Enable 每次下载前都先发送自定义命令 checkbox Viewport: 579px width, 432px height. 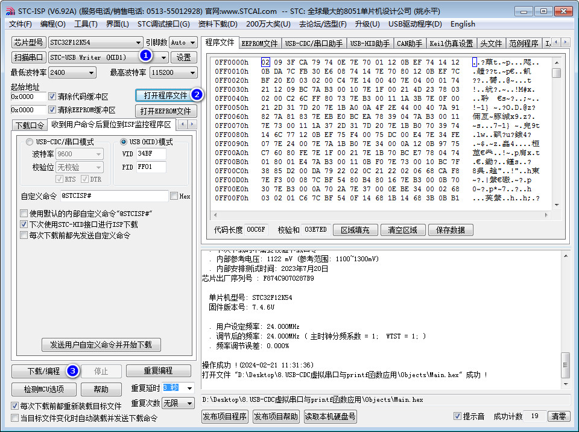tap(24, 235)
